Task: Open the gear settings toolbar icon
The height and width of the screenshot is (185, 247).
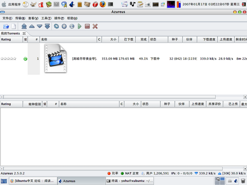Action: [56, 26]
